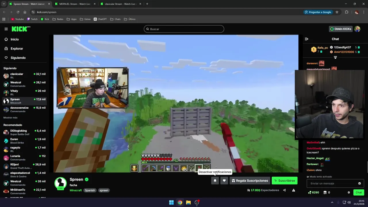Click Chrome home button
Screen dimensions: 368x207
[x=25, y=12]
